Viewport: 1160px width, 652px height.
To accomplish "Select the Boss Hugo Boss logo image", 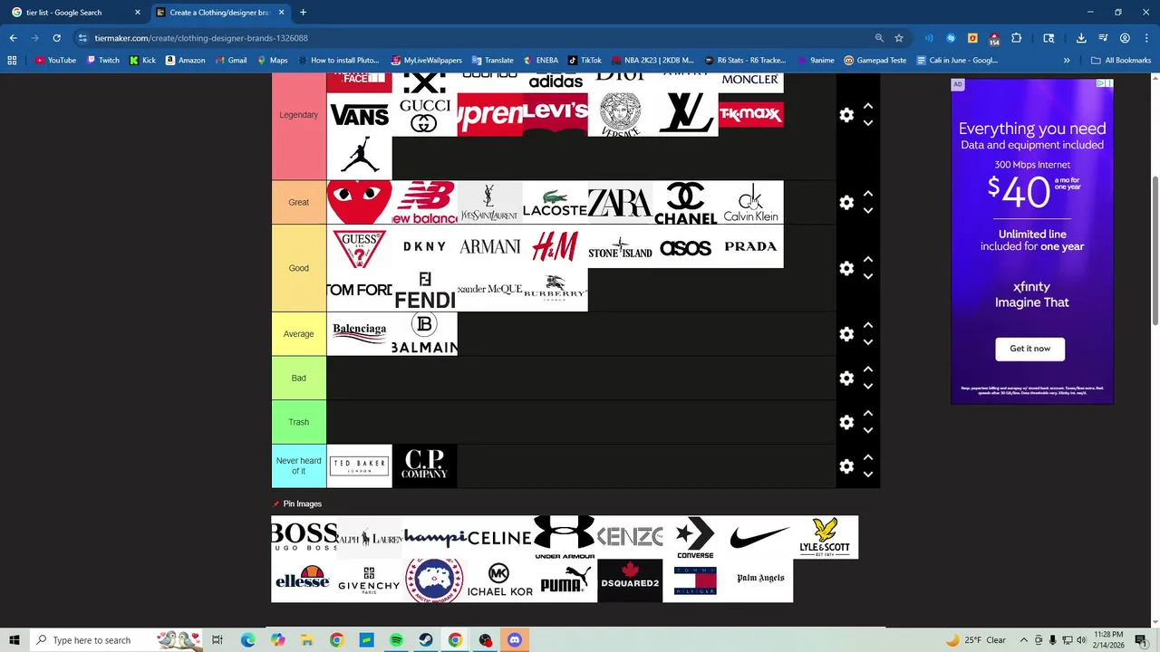I will [304, 538].
